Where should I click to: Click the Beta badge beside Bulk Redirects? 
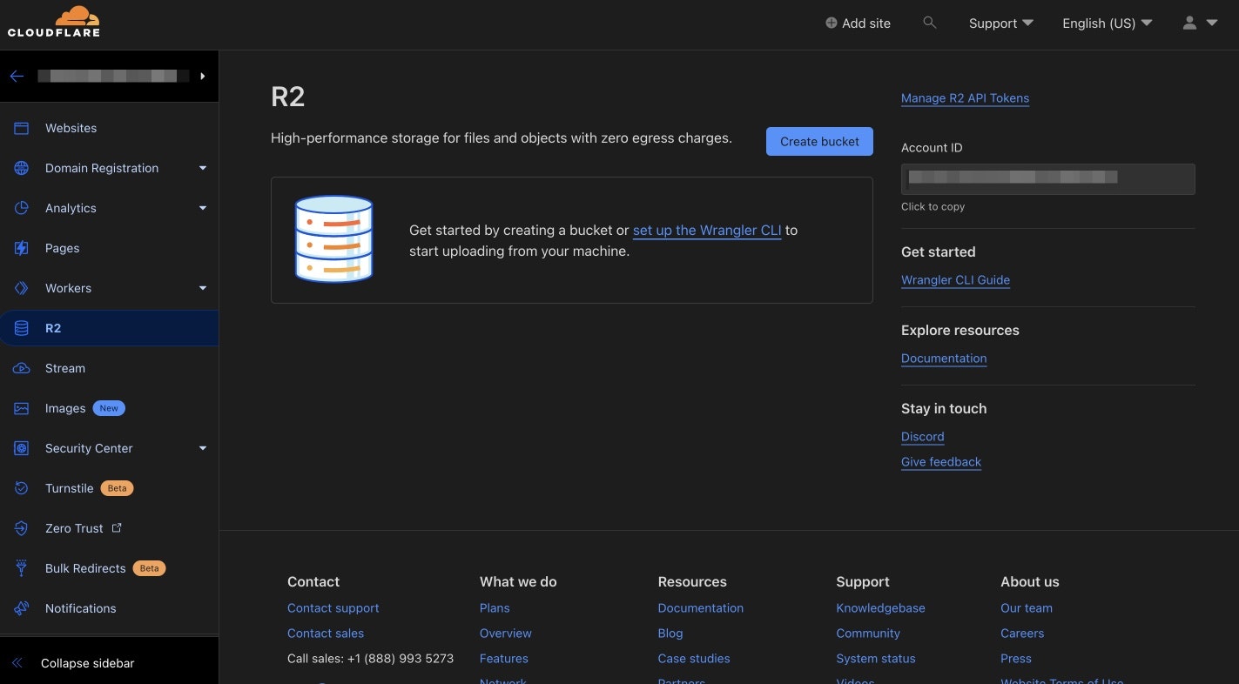click(x=149, y=568)
